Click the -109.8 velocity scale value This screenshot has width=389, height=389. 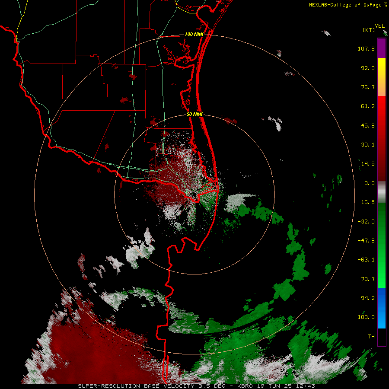[x=364, y=317]
